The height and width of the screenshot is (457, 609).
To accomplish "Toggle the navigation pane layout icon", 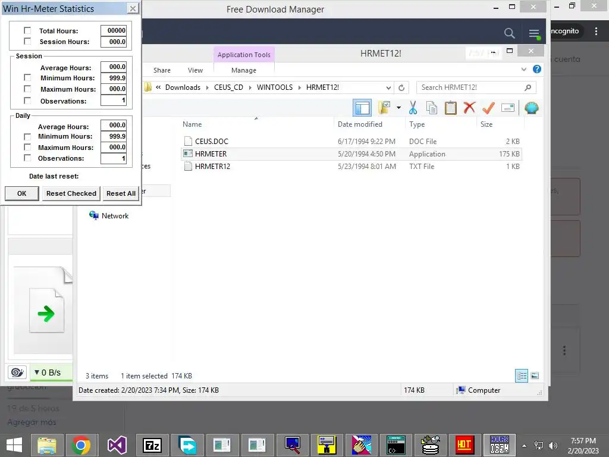I will [x=362, y=108].
